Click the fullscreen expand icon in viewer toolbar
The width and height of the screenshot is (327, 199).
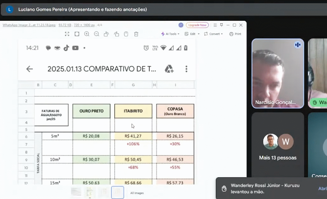point(67,34)
